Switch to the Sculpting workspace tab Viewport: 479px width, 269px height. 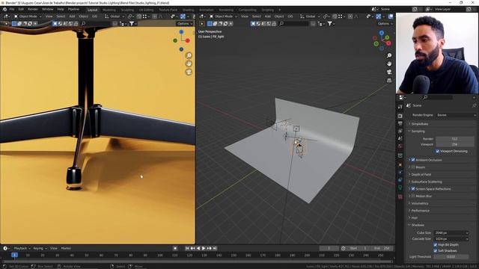[x=127, y=10]
